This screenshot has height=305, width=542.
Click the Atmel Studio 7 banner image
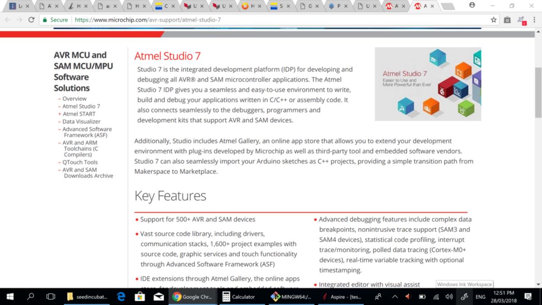428,84
